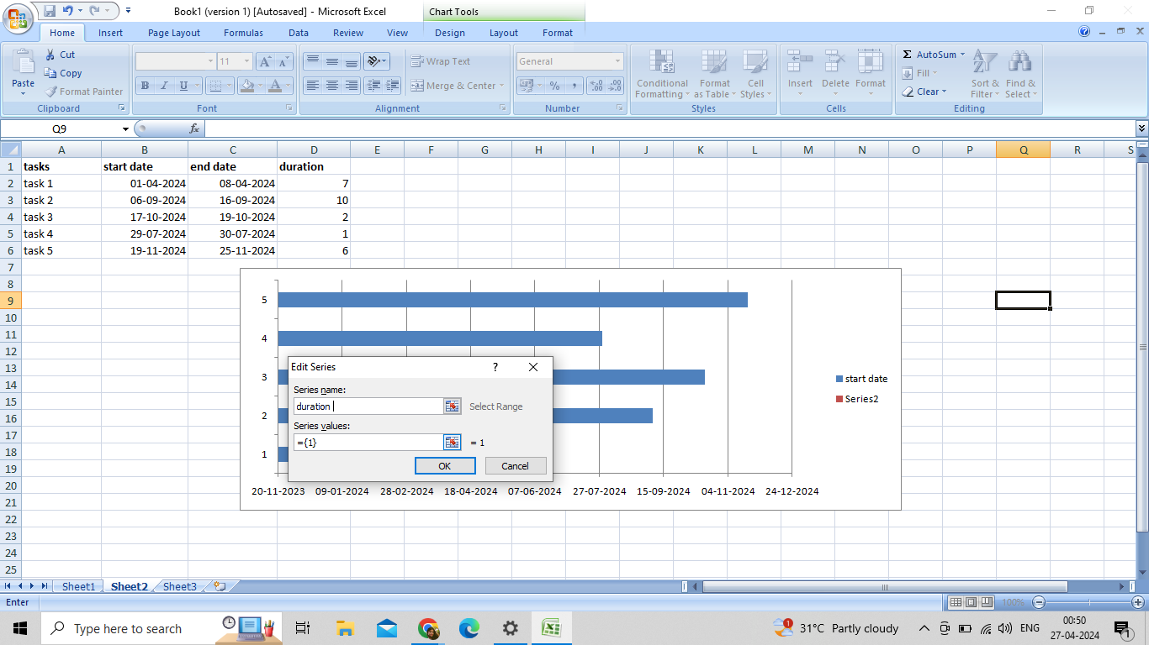Click range selector beside Series values field
The image size is (1149, 645).
[x=453, y=443]
